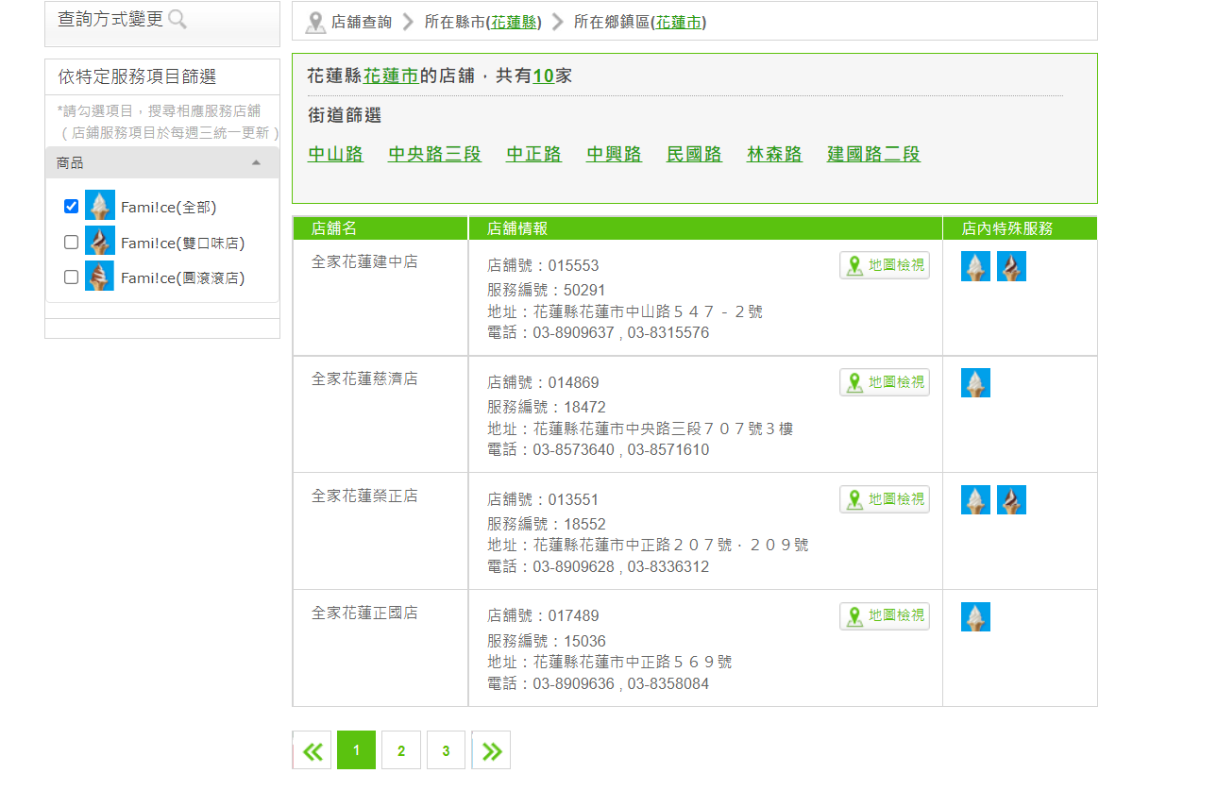Click 店舖查詢 breadcrumb text

point(361,22)
